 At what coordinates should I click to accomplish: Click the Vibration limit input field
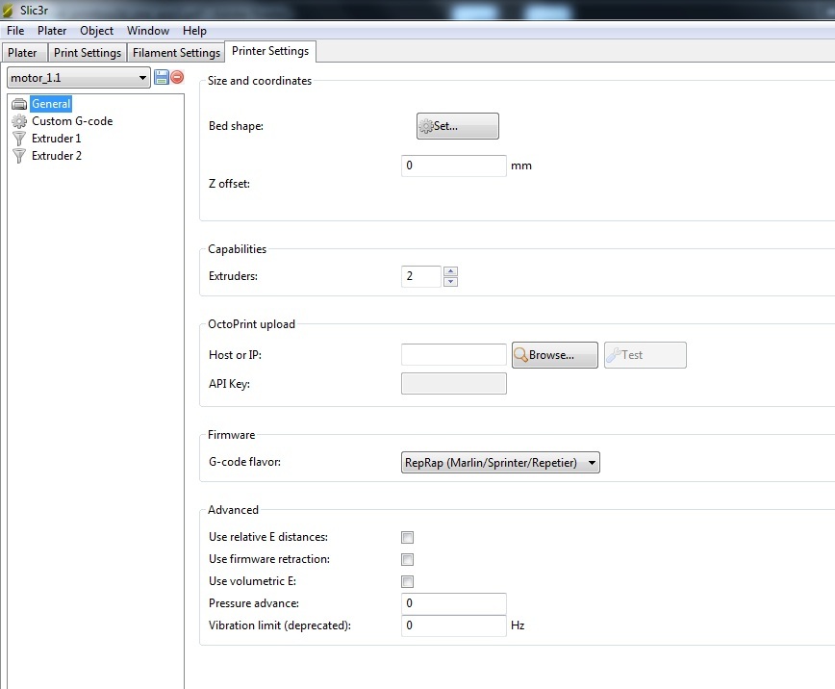pyautogui.click(x=454, y=625)
